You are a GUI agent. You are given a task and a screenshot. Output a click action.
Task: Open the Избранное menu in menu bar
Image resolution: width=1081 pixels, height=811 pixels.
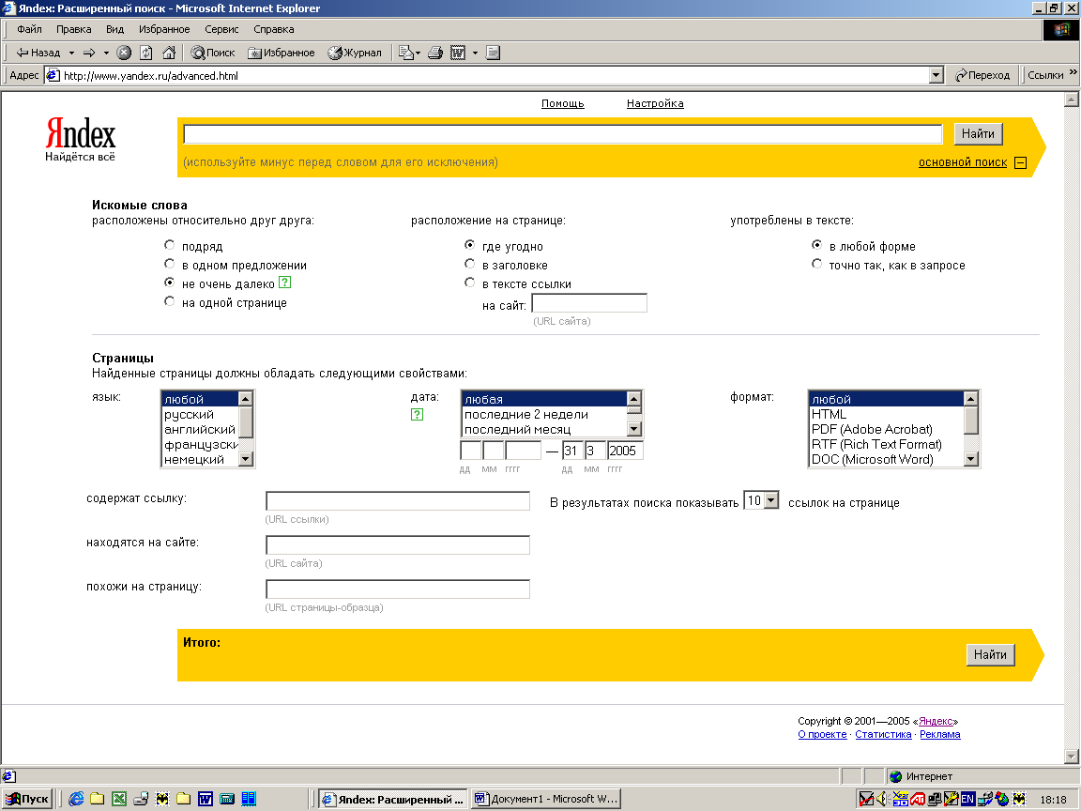pos(164,29)
